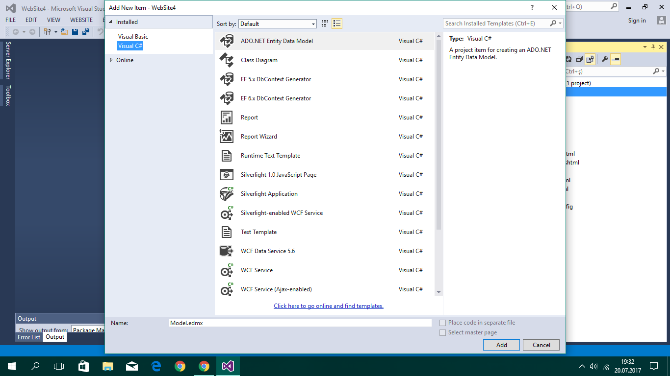The height and width of the screenshot is (376, 670).
Task: Open the Sort by dropdown
Action: click(278, 23)
